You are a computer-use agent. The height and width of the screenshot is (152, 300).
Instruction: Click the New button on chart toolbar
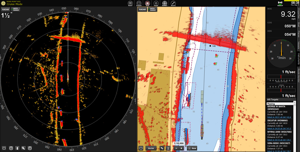tap(192, 148)
